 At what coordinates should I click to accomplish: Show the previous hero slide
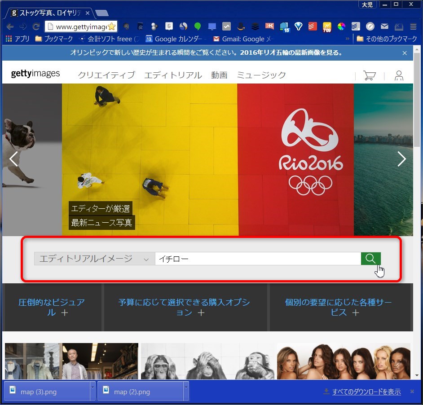tap(14, 159)
